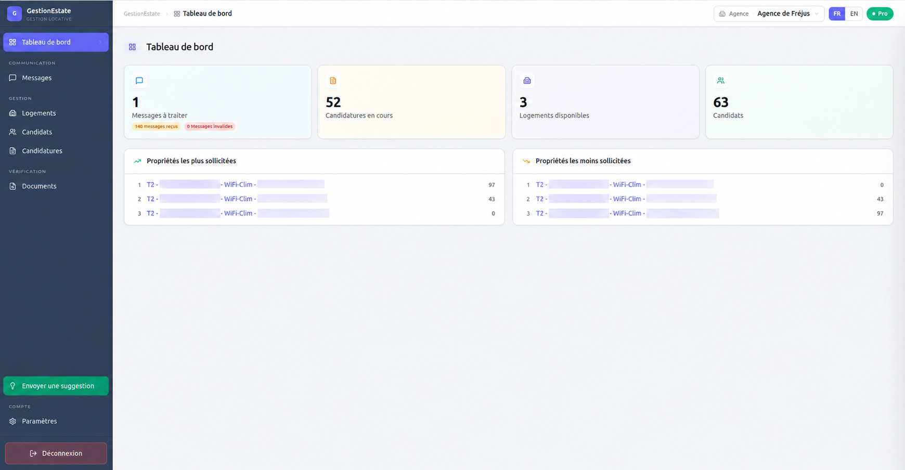Image resolution: width=905 pixels, height=470 pixels.
Task: Click GestionEstate breadcrumb link
Action: (x=142, y=14)
